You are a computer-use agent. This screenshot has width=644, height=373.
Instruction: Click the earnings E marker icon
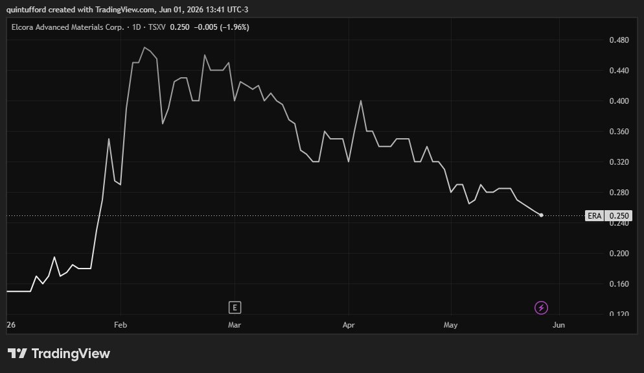235,307
